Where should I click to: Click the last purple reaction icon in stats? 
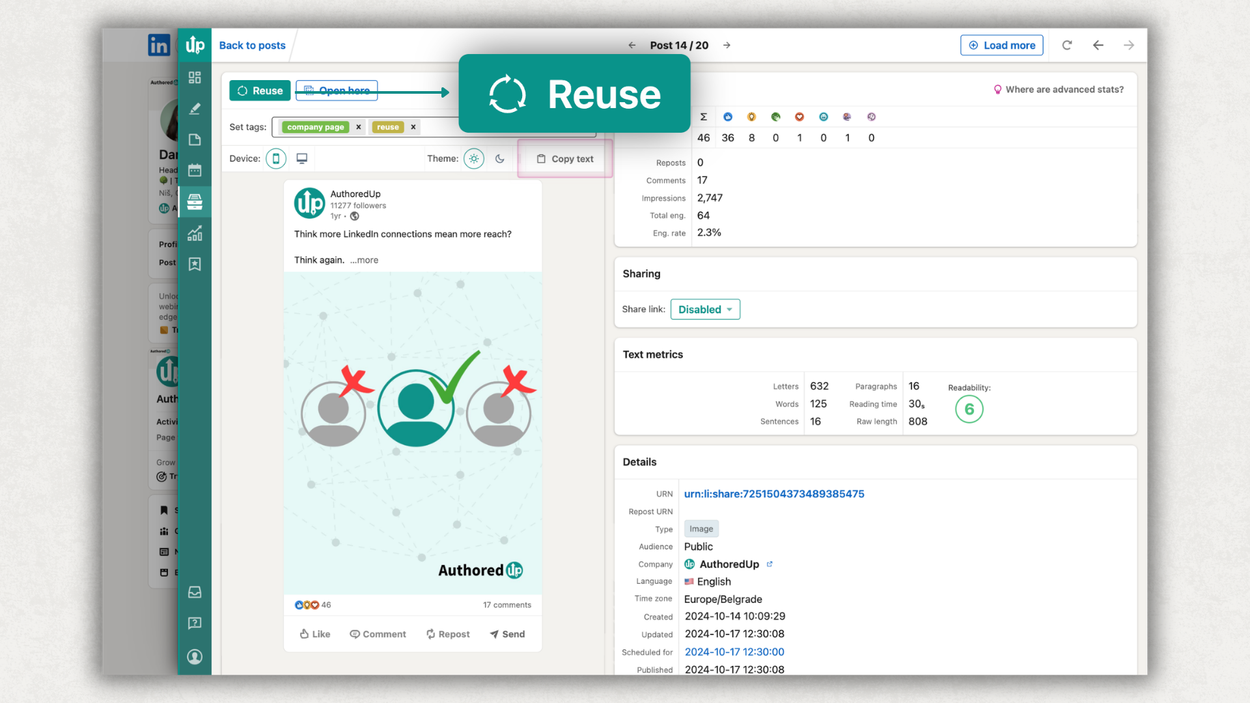pos(871,117)
